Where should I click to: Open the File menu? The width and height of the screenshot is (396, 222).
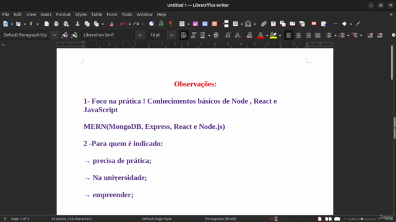[6, 15]
